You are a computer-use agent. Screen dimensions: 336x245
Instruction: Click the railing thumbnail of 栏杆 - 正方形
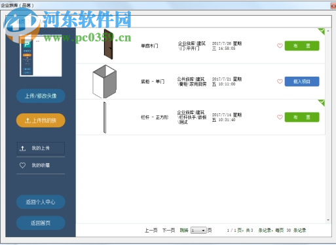click(105, 117)
